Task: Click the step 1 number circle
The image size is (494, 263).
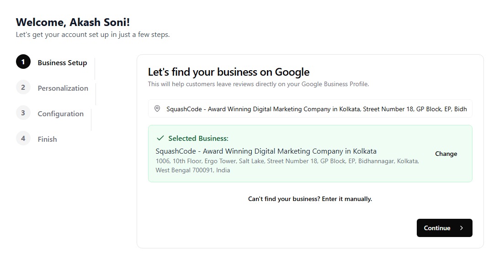Action: tap(23, 62)
